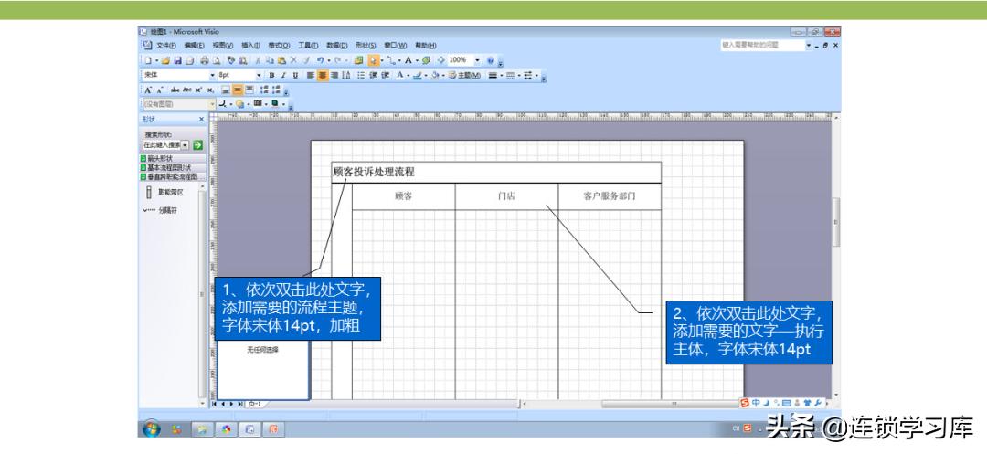The height and width of the screenshot is (454, 987).
Task: Click the 主题 theme button
Action: (x=464, y=76)
